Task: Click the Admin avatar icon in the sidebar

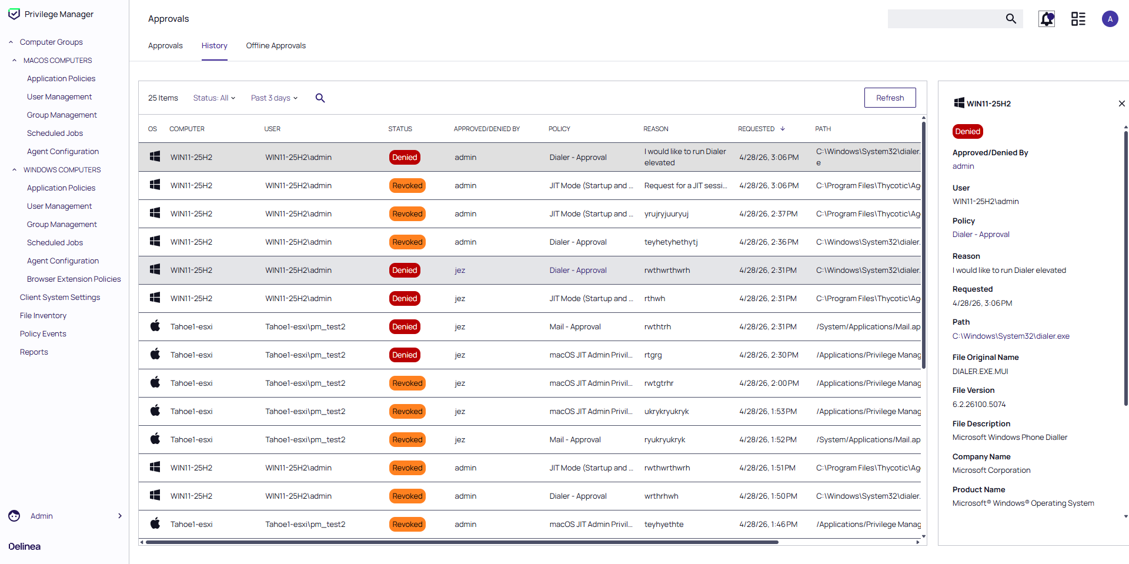Action: (x=14, y=516)
